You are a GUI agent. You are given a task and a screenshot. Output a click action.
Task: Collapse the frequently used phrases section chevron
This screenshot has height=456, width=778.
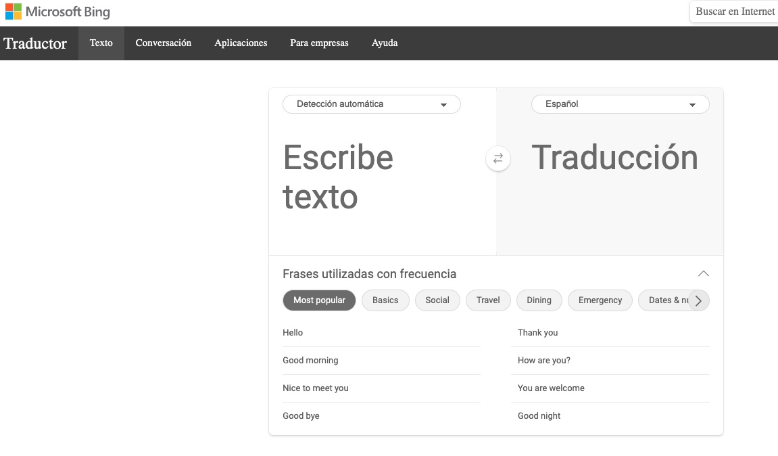tap(703, 273)
